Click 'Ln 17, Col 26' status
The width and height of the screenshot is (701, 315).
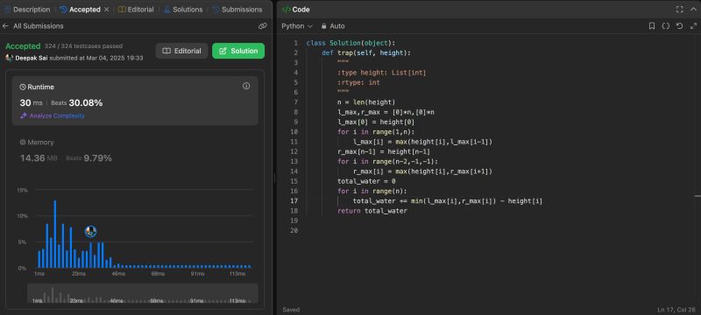[676, 310]
